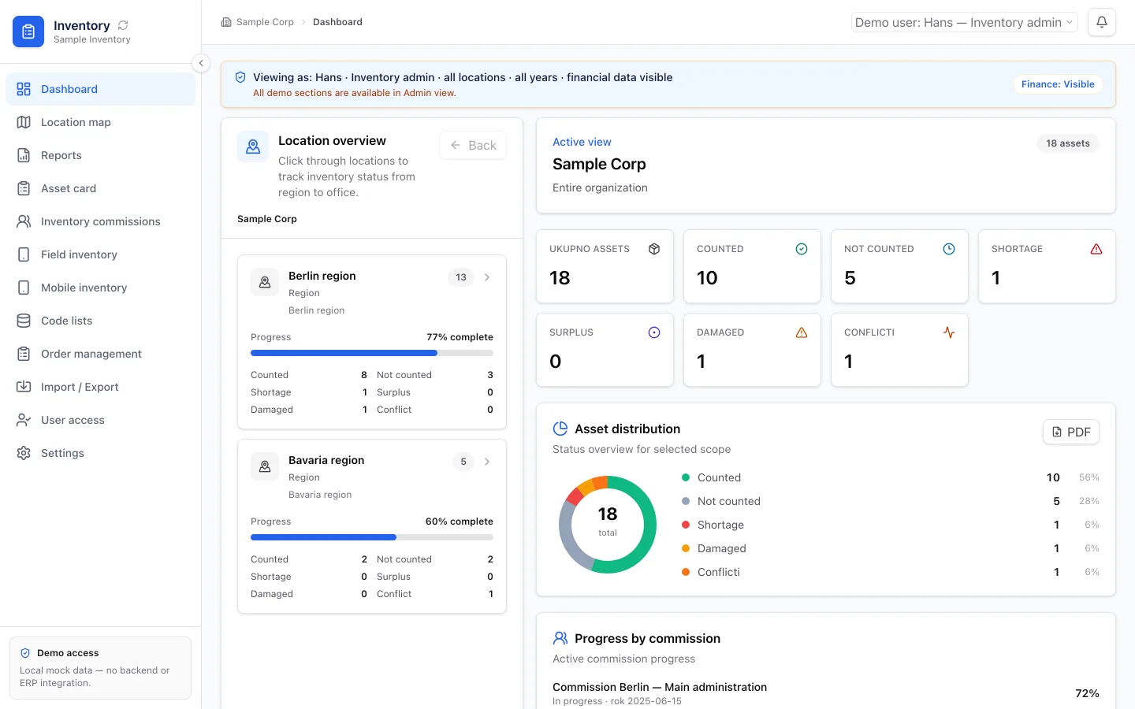
Task: Export asset distribution with PDF button
Action: coord(1071,432)
